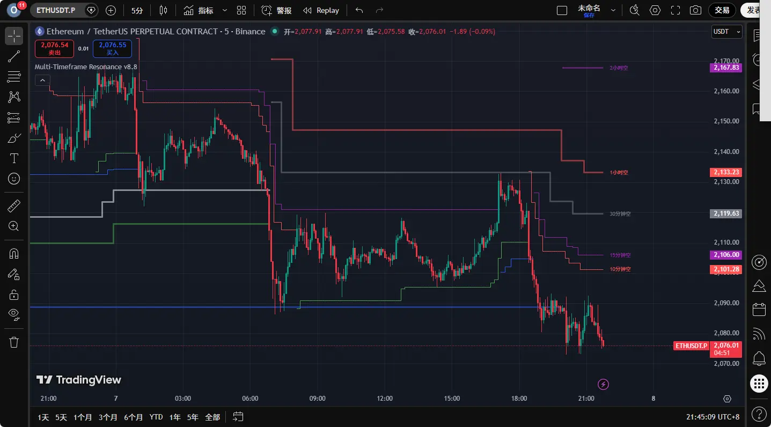Open the notifications bell panel
This screenshot has height=427, width=771.
point(759,358)
